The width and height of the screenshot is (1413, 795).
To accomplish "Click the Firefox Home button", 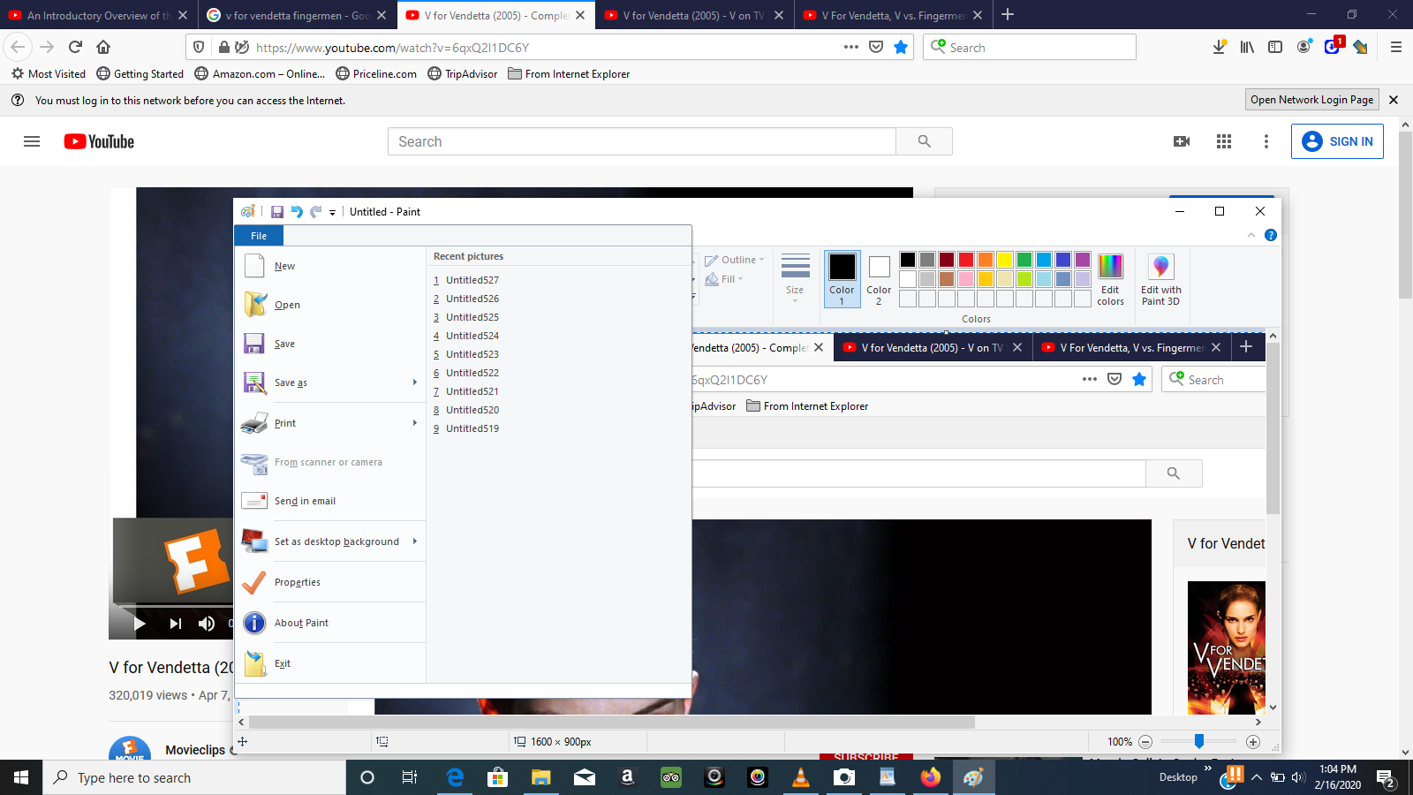I will click(103, 47).
